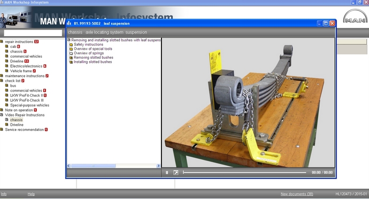Click folder icon beside Driveline with 13 badge
Screen dimensions: 369x199
(x=7, y=61)
